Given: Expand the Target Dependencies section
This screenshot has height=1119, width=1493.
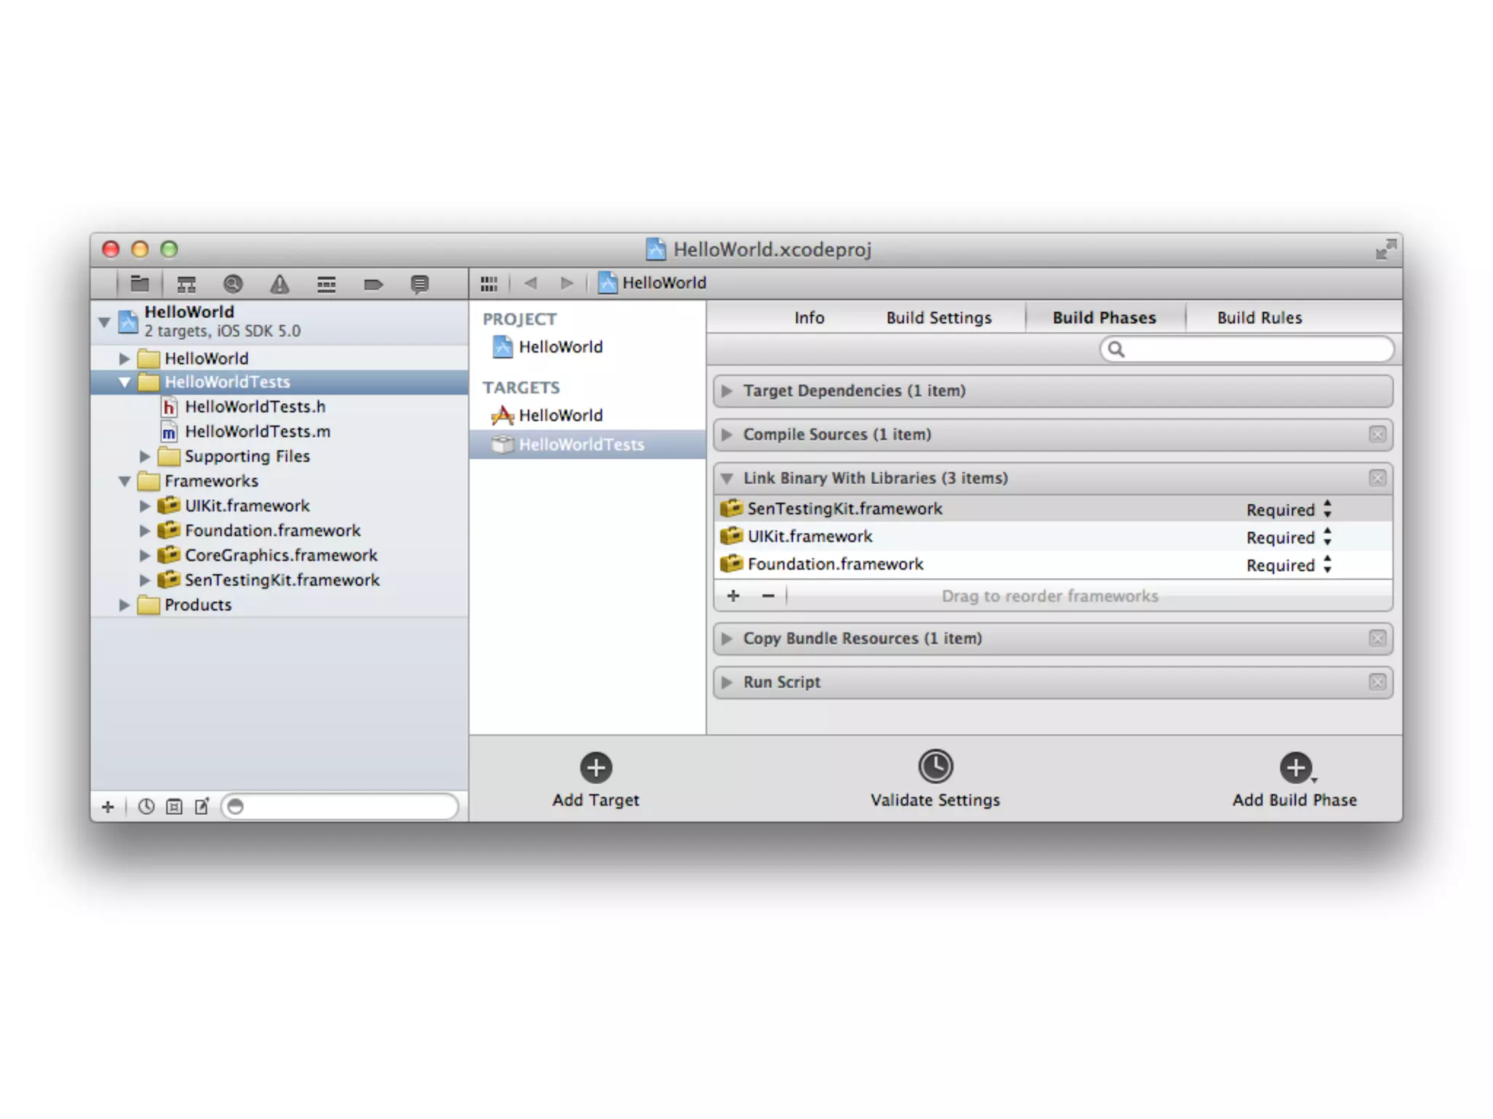Looking at the screenshot, I should pyautogui.click(x=727, y=391).
